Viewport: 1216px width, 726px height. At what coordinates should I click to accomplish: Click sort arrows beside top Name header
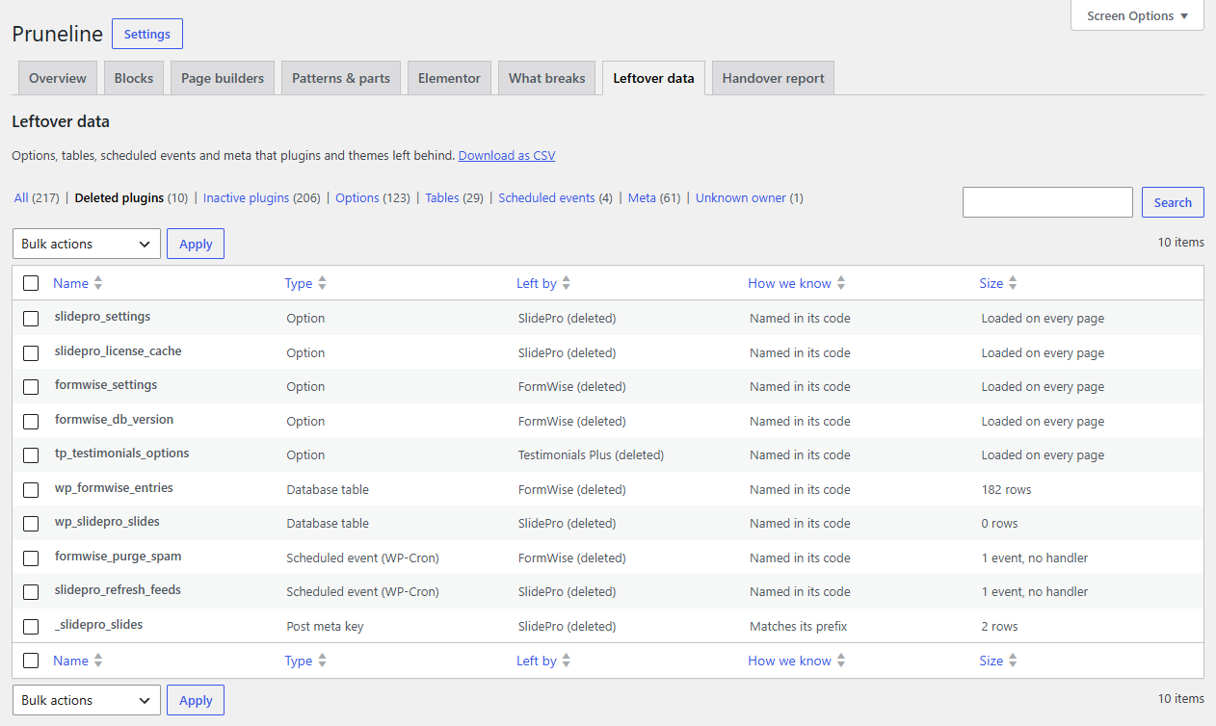point(98,283)
